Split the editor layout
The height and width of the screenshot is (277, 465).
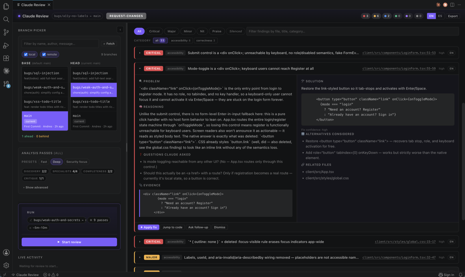[x=452, y=5]
